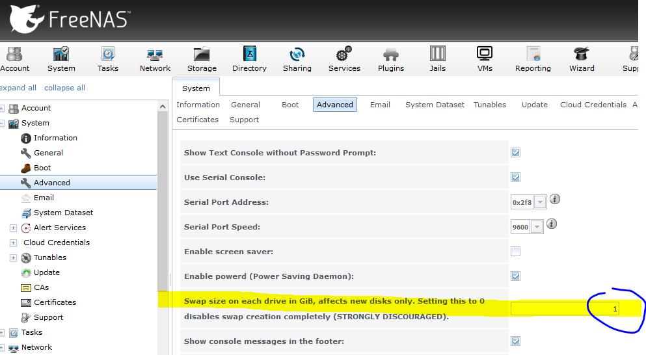This screenshot has height=355, width=646.
Task: Collapse the System node in sidebar
Action: 2,123
